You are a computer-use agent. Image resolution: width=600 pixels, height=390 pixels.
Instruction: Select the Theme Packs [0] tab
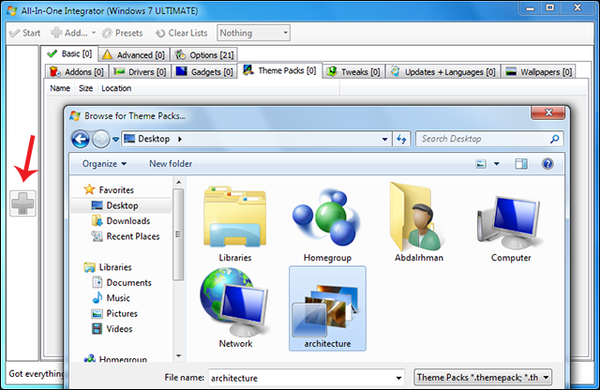coord(279,70)
